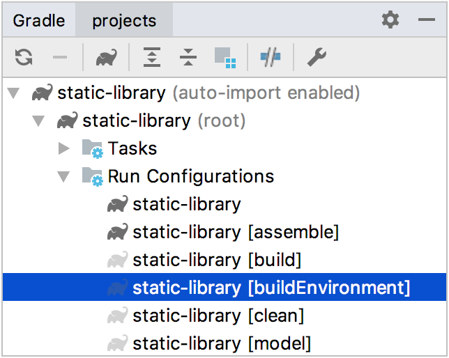Click the Expand All toolbar icon
This screenshot has height=358, width=449.
[x=151, y=58]
